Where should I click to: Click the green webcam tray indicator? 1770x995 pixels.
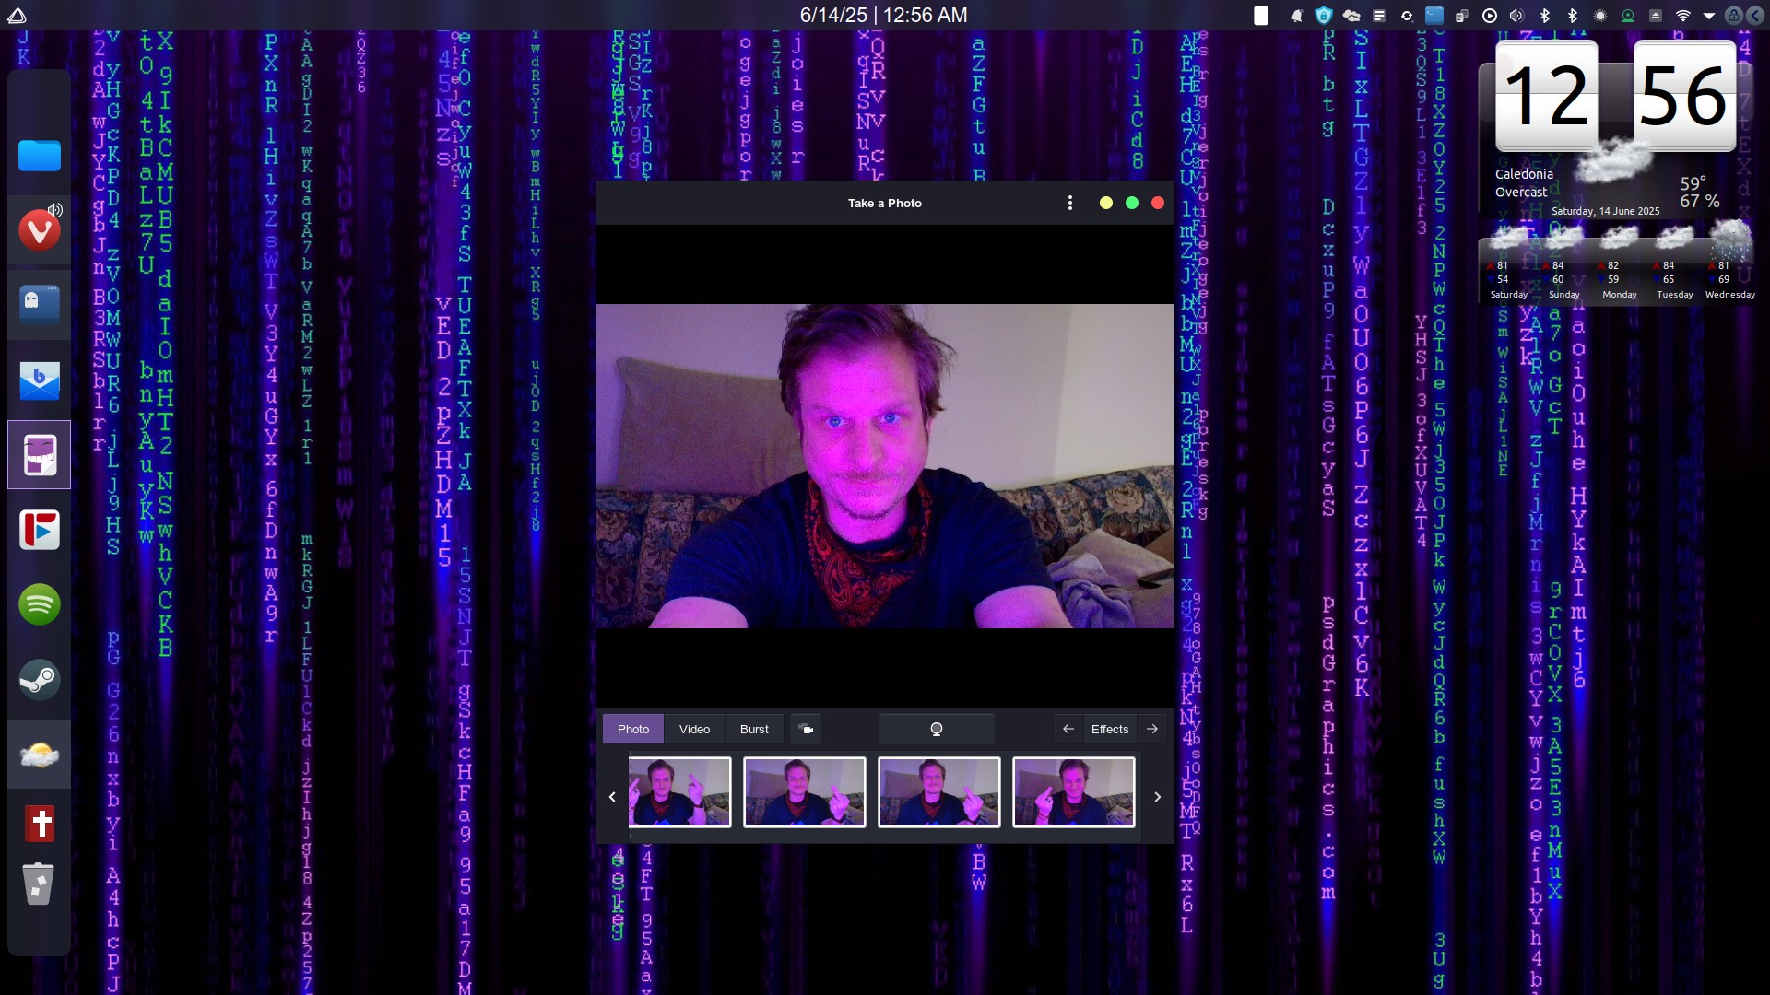(1628, 16)
